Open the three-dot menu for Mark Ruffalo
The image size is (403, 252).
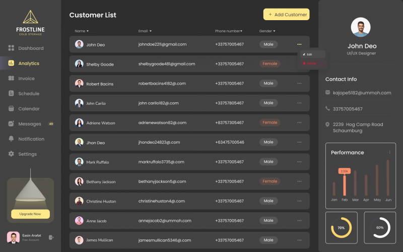[x=299, y=162]
